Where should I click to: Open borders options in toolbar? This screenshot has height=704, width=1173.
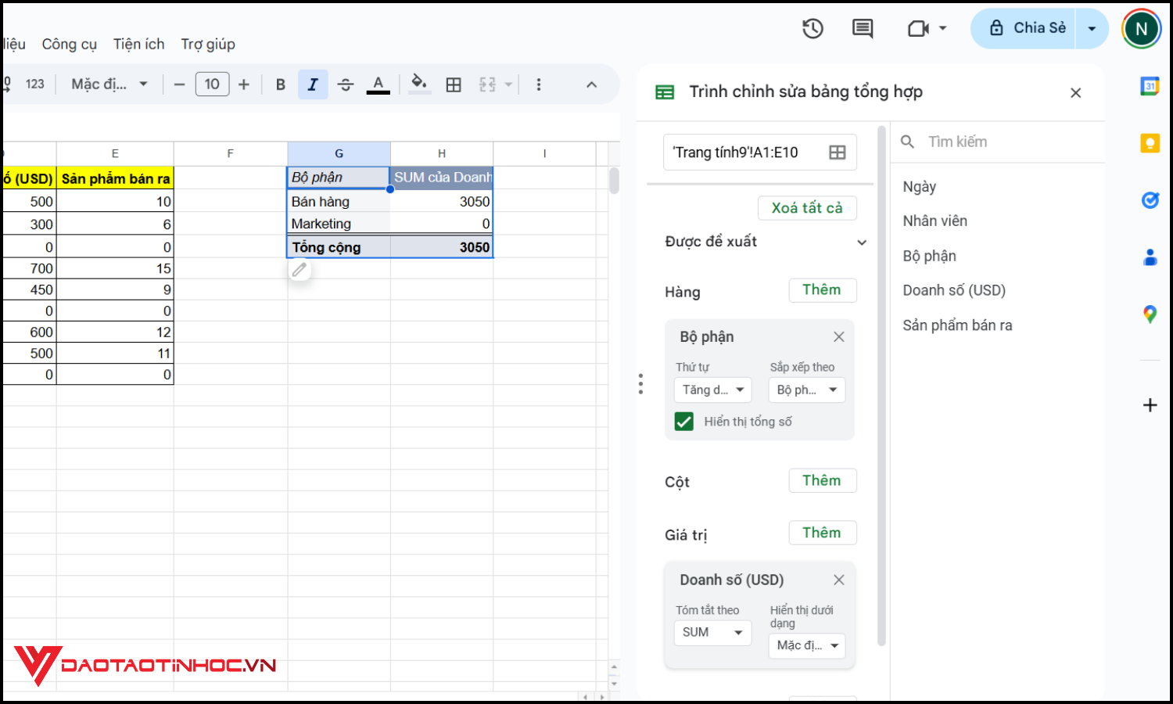coord(454,84)
